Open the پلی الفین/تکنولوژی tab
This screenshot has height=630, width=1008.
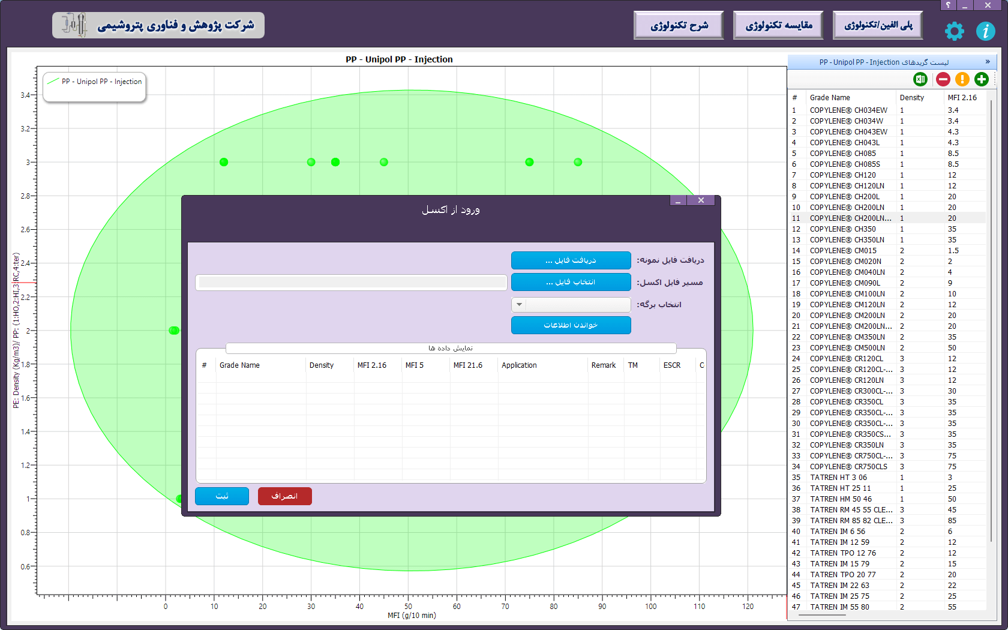point(878,25)
